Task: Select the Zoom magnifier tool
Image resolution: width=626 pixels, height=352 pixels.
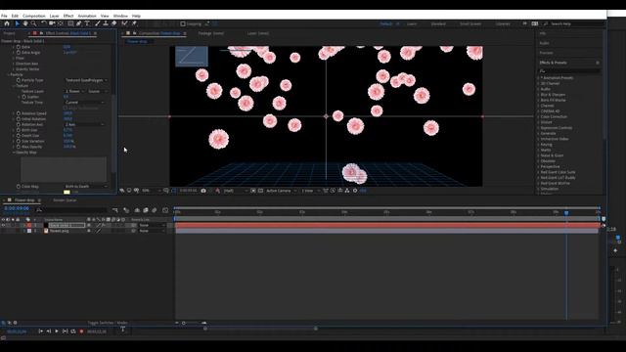Action: coord(33,23)
